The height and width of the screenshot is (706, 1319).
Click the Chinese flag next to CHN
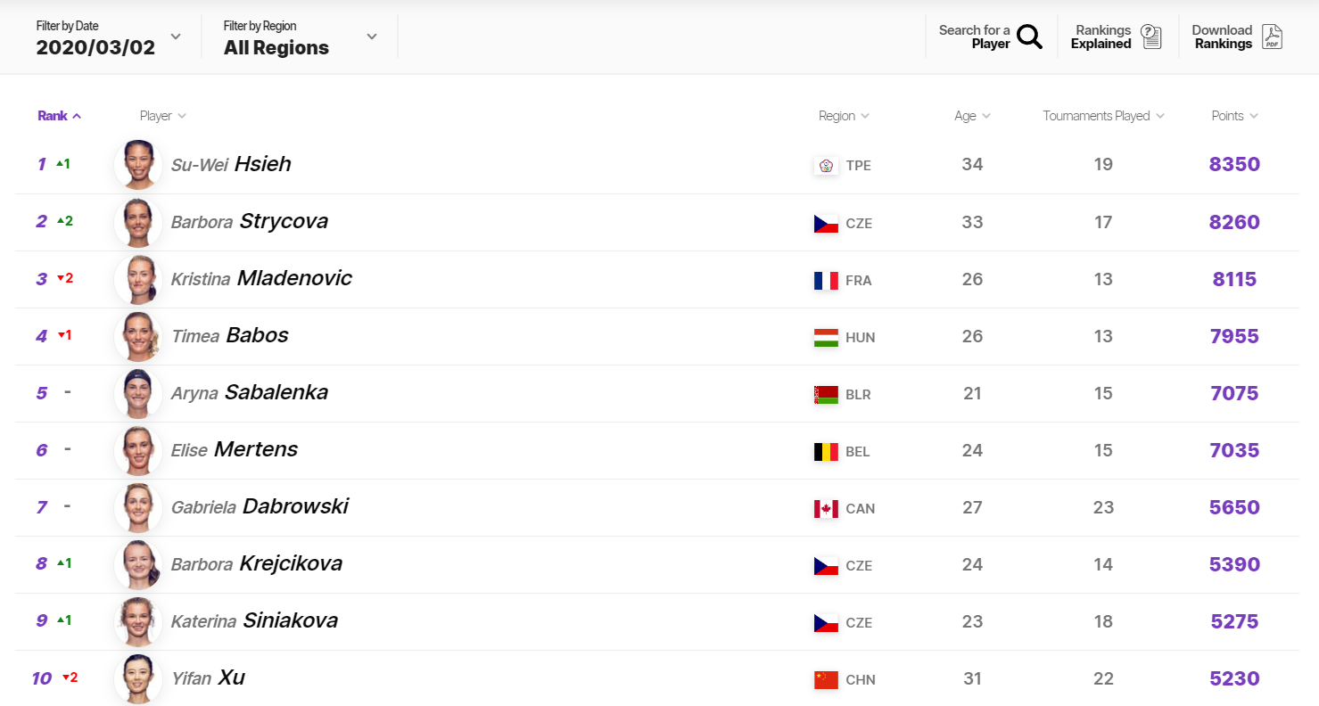826,680
